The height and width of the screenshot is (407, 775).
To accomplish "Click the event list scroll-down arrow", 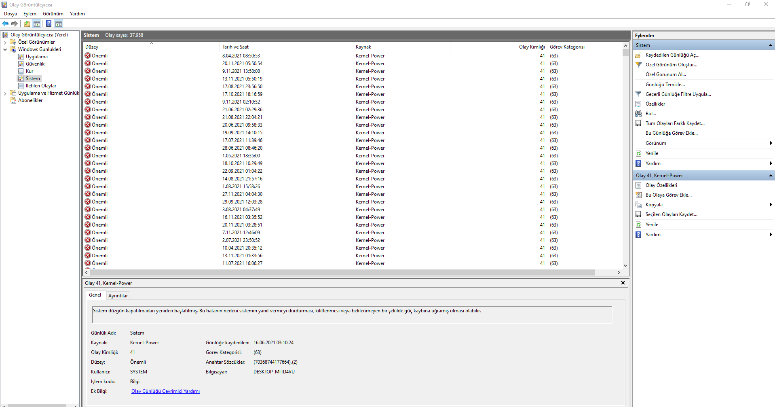I will pos(625,266).
